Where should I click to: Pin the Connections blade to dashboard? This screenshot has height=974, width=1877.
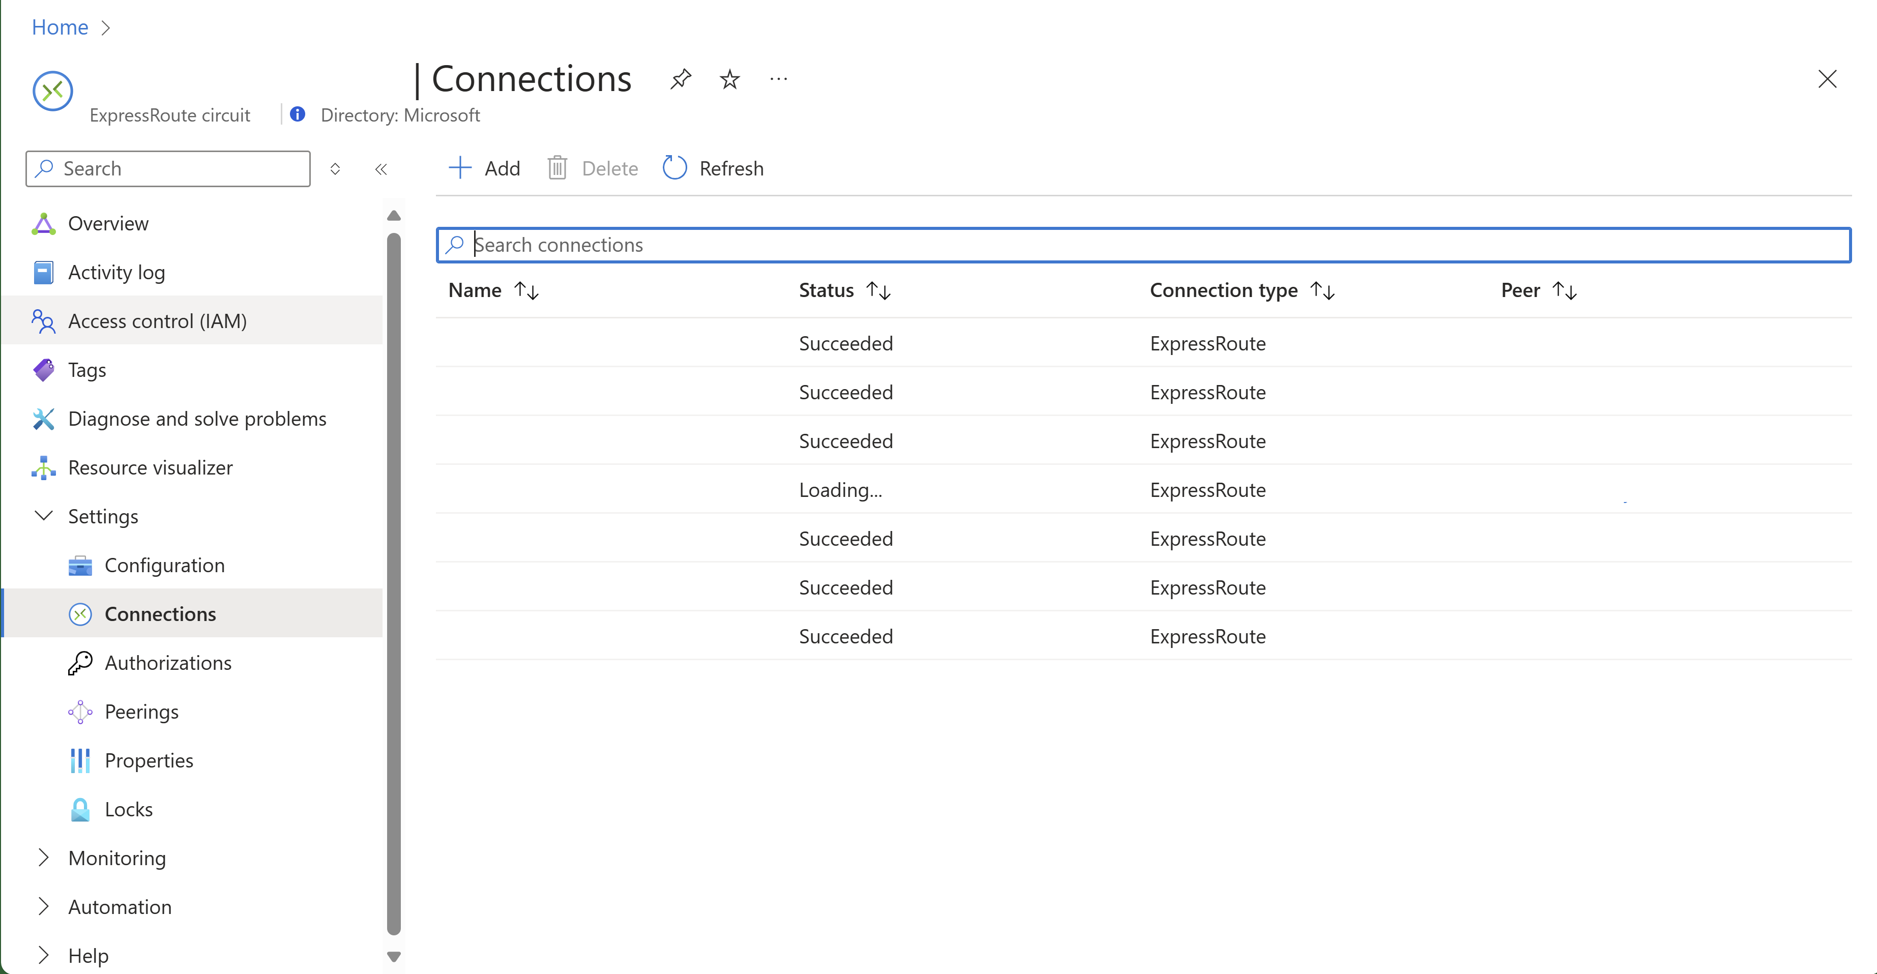680,79
